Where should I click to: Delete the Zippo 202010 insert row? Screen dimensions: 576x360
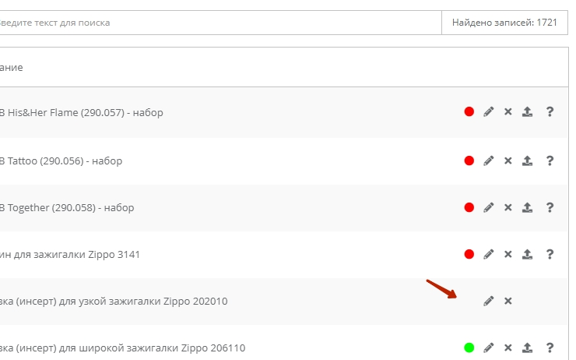click(508, 302)
